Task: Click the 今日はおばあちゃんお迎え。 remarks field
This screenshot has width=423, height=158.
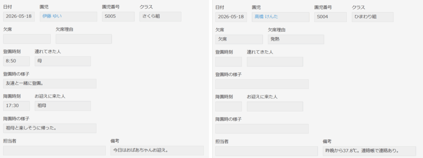Action: 157,151
